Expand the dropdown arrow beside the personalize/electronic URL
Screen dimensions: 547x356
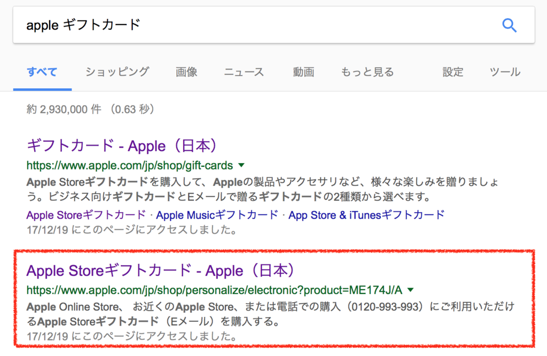coord(411,290)
